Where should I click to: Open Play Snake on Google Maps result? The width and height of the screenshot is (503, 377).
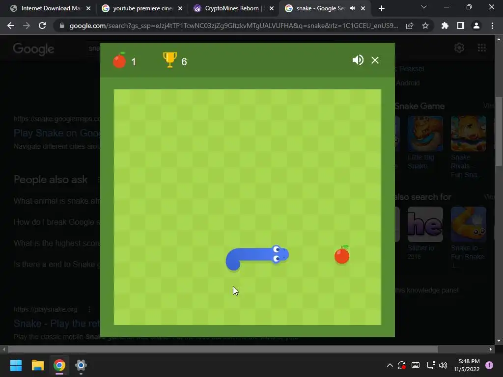(57, 133)
